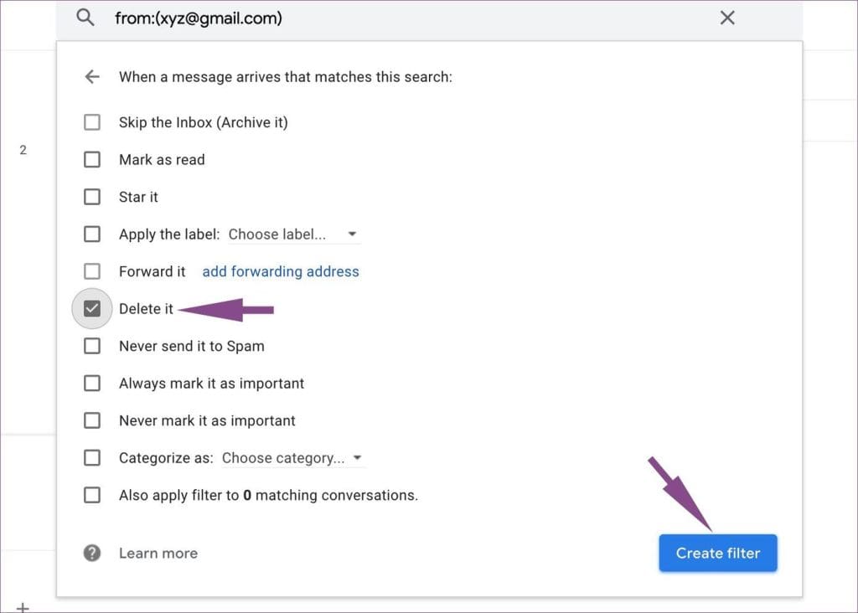
Task: Uncheck Delete it
Action: (x=92, y=308)
